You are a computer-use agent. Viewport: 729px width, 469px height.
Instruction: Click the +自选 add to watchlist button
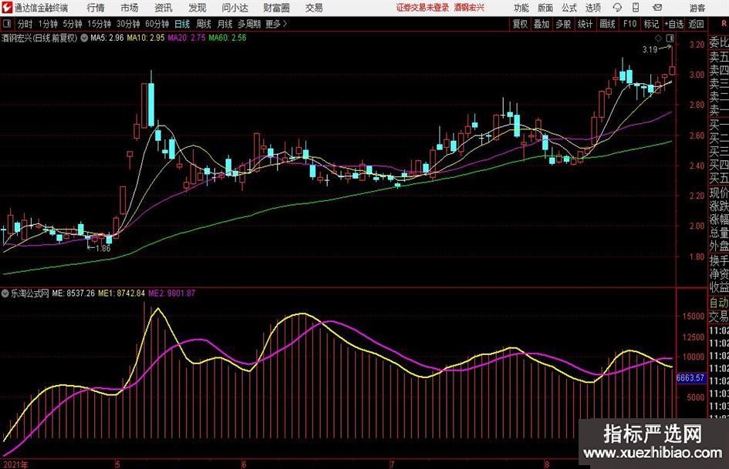tap(674, 24)
